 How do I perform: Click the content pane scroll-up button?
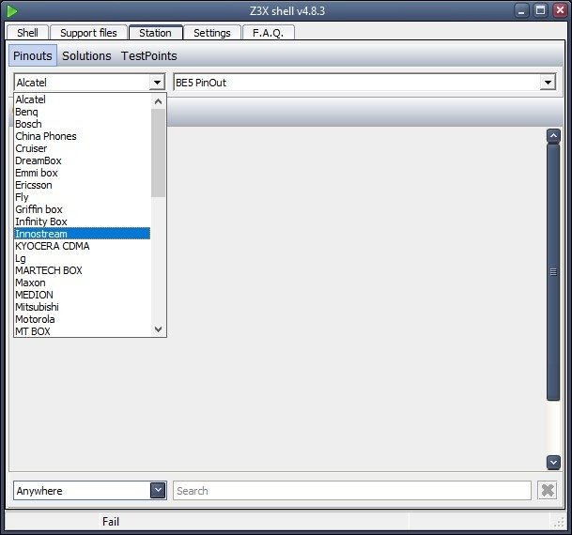click(x=553, y=136)
